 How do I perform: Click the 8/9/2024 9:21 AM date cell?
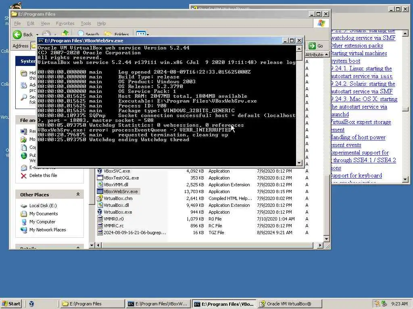pyautogui.click(x=274, y=233)
